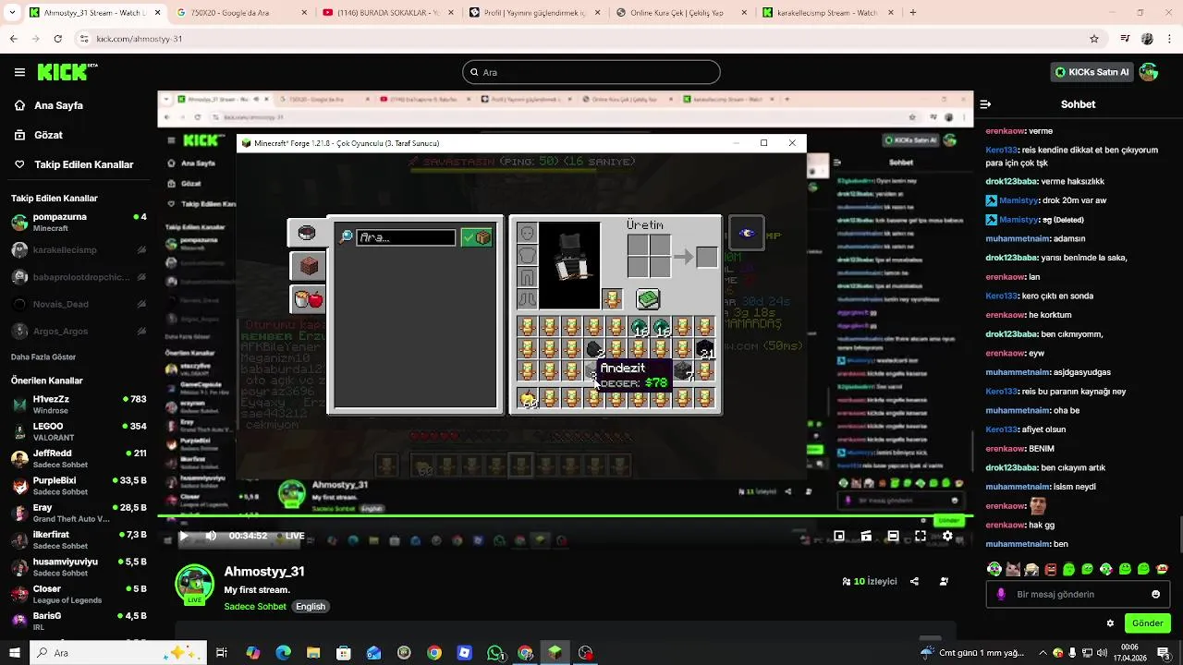Image resolution: width=1183 pixels, height=665 pixels.
Task: Open chat settings gear beside Gönder
Action: [x=1110, y=623]
